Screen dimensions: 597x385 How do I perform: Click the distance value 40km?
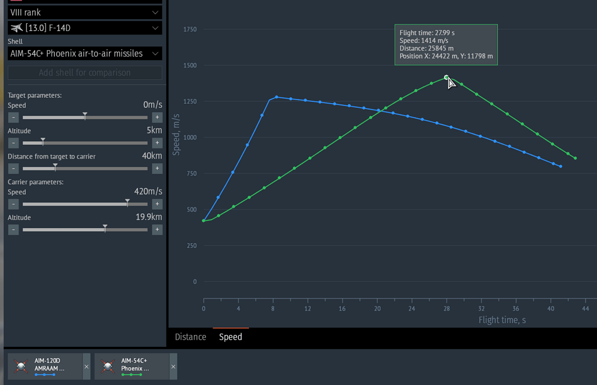coord(152,156)
